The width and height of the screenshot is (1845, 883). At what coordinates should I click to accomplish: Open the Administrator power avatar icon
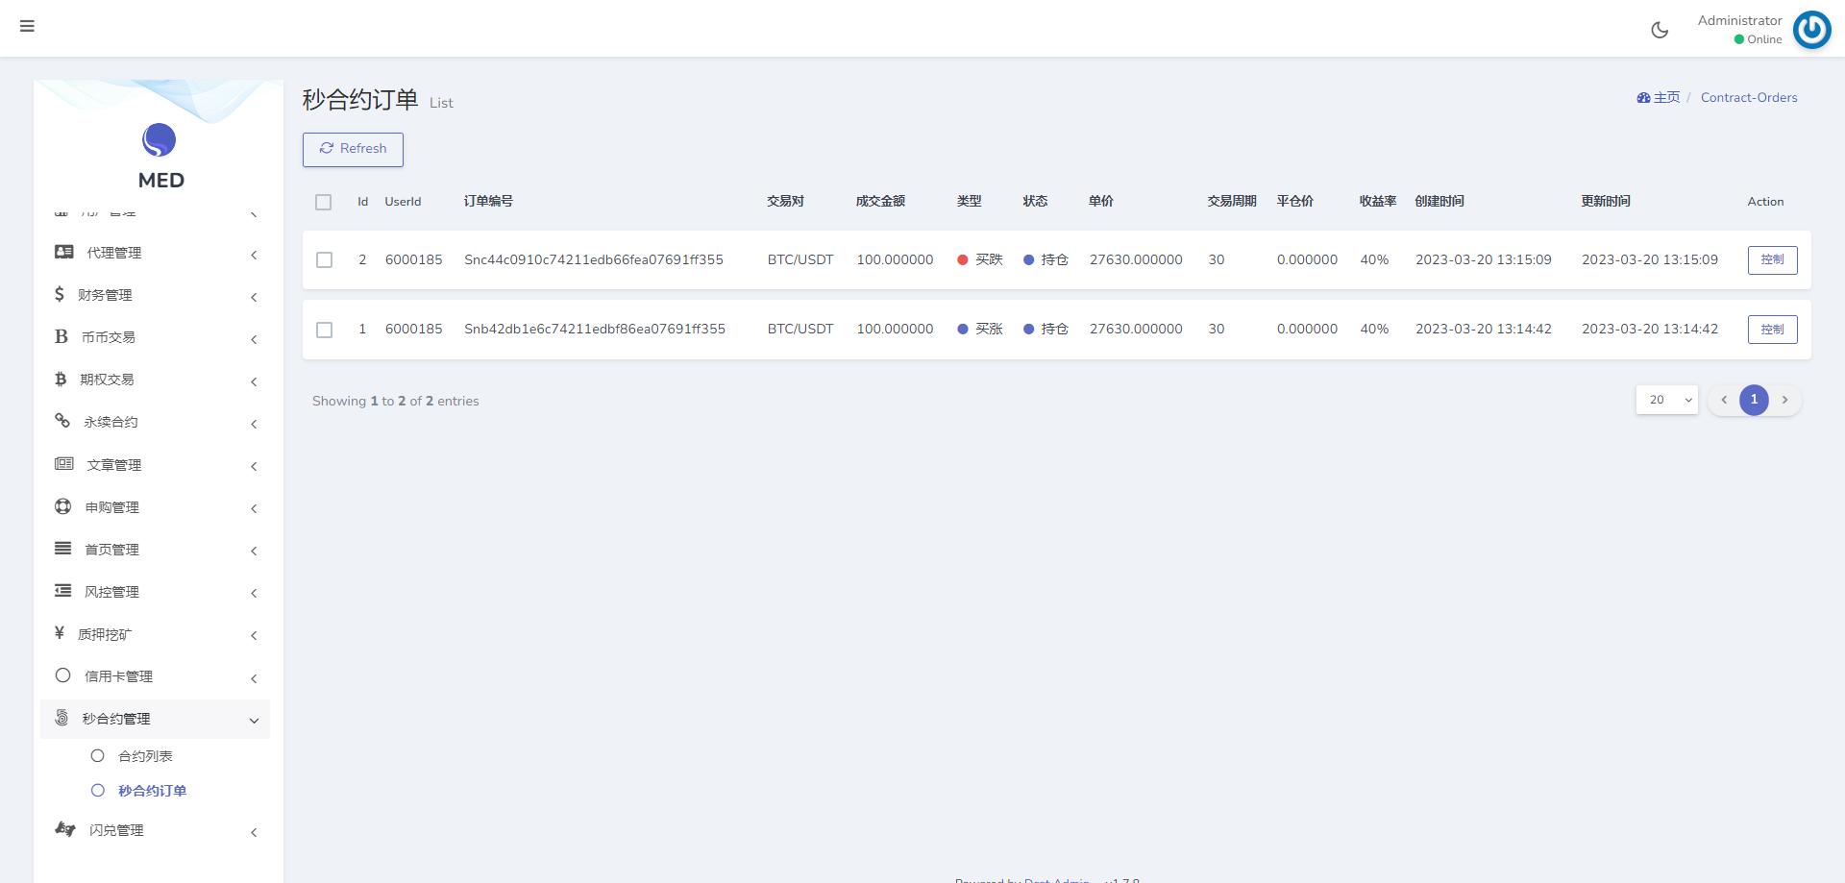tap(1811, 30)
